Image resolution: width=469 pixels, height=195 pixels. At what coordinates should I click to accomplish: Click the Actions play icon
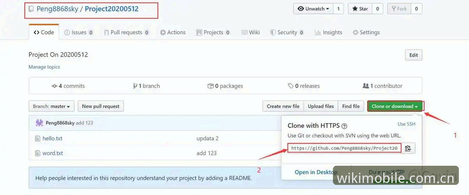(x=163, y=32)
